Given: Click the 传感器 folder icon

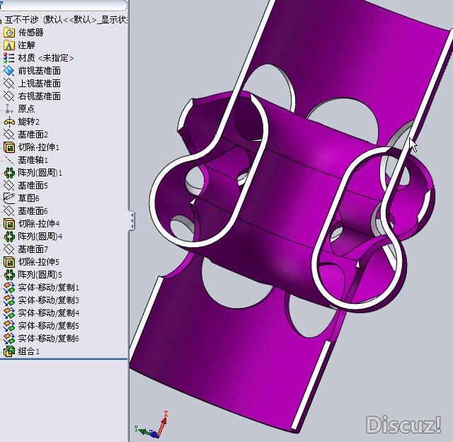Looking at the screenshot, I should (x=9, y=33).
